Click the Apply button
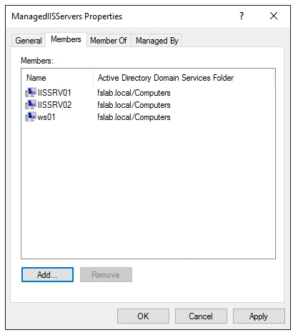Screen dimensions: 298x335 tap(259, 316)
